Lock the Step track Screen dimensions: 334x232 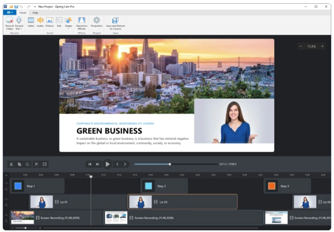pos(6,189)
